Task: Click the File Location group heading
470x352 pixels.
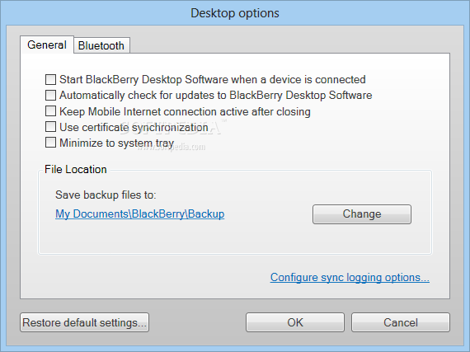Action: point(76,169)
